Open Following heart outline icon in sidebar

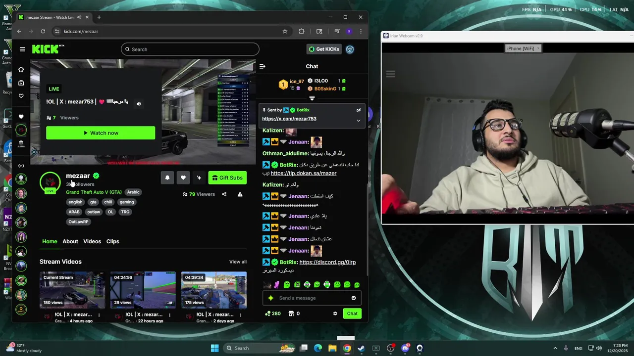point(21,96)
